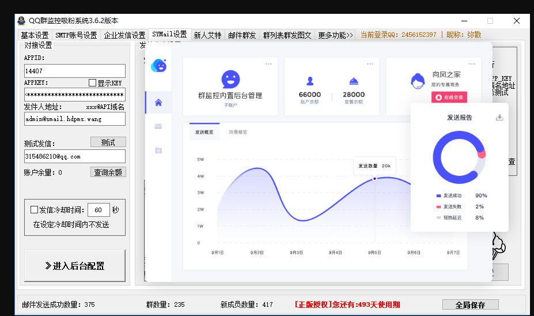
Task: Click the download icon in 发送报告
Action: [x=499, y=118]
